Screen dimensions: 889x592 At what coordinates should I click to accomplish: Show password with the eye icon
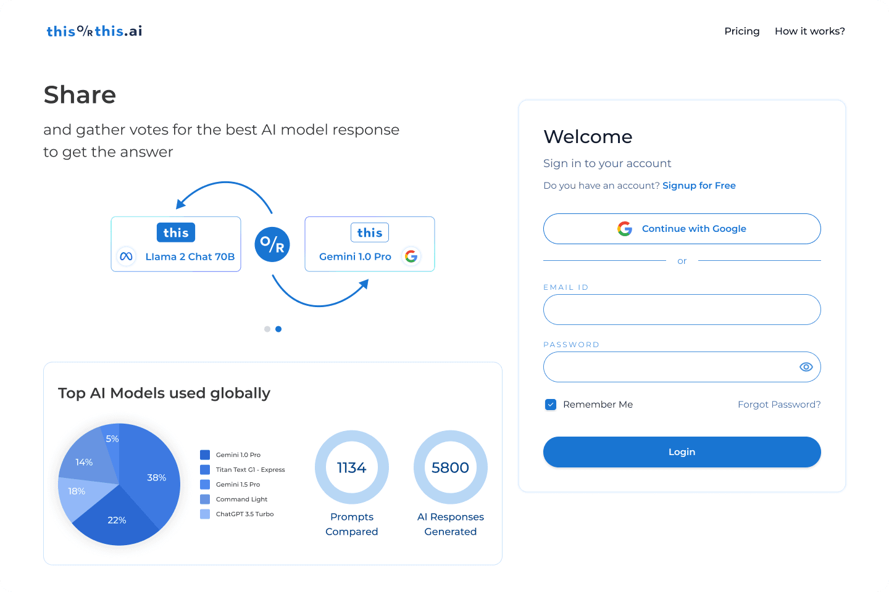[806, 367]
